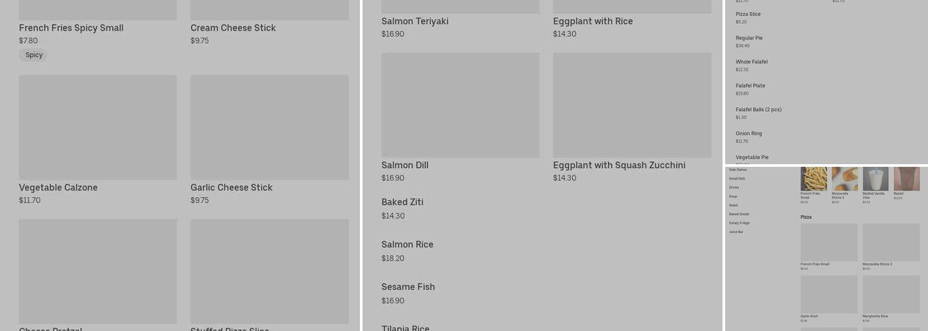The image size is (928, 331).
Task: Select the Salmon Dill item image
Action: click(460, 105)
